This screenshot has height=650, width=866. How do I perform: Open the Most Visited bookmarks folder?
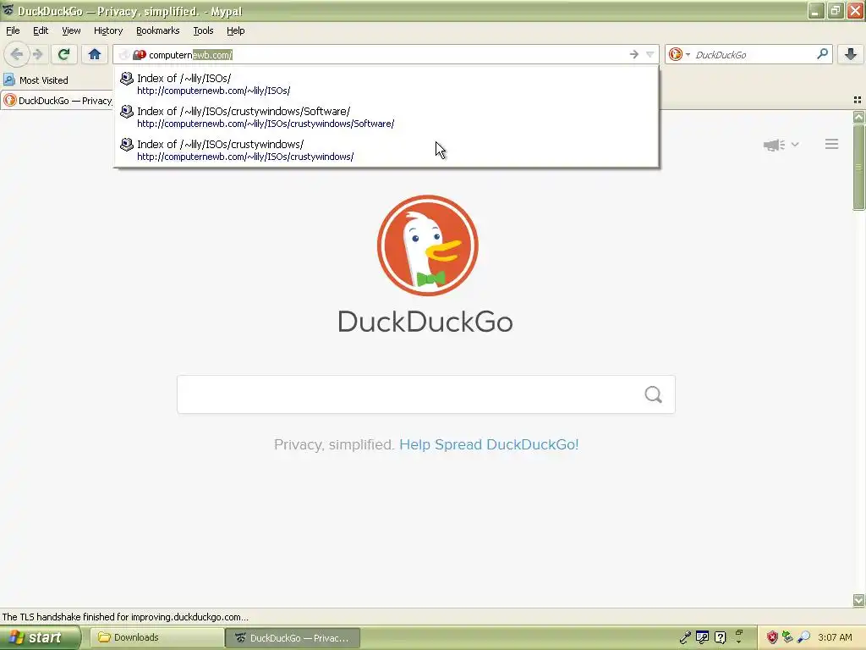[36, 80]
